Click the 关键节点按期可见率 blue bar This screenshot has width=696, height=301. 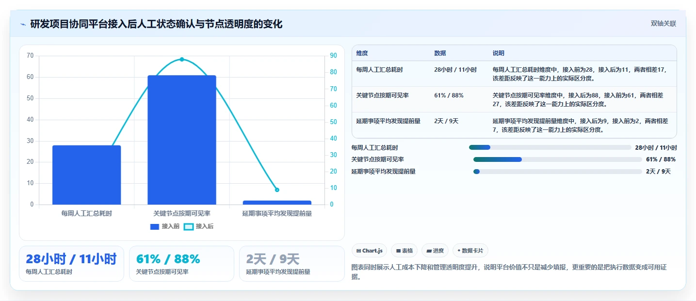pos(182,140)
